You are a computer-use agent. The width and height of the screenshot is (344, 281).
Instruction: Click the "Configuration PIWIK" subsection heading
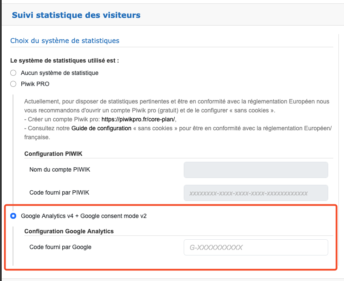pos(56,154)
